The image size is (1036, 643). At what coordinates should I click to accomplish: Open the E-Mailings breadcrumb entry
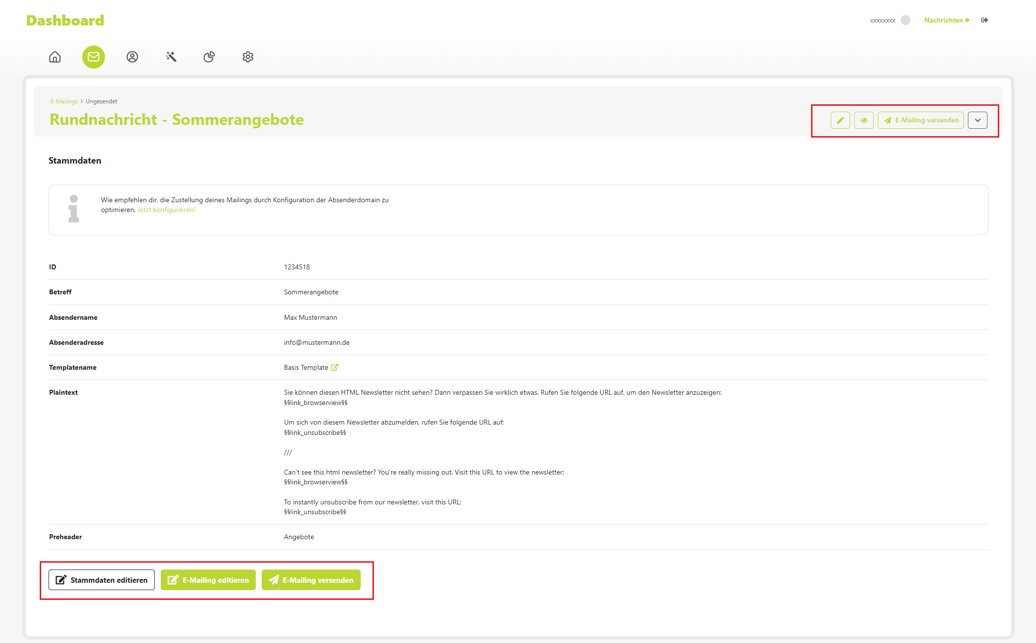point(63,101)
